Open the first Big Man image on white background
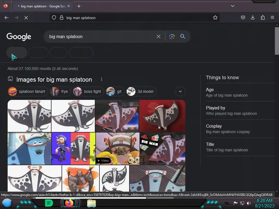Screen dimensions: 279x209 pos(29,116)
